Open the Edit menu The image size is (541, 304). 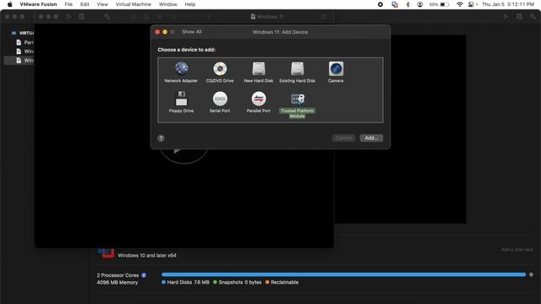tap(85, 4)
